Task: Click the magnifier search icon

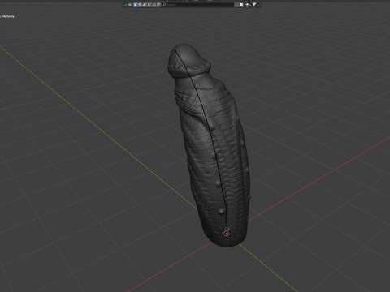Action: pyautogui.click(x=164, y=5)
